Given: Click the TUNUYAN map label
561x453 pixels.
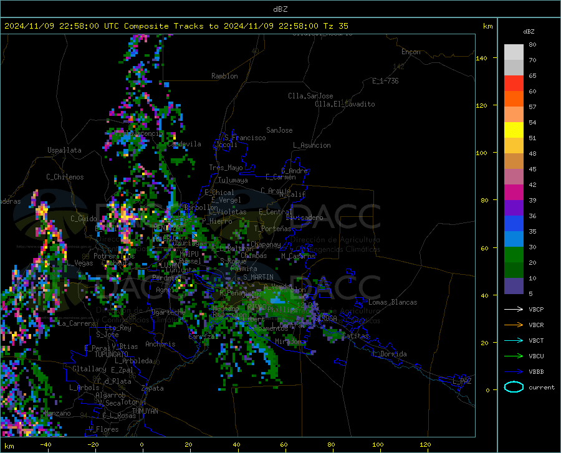Looking at the screenshot, I should [145, 411].
